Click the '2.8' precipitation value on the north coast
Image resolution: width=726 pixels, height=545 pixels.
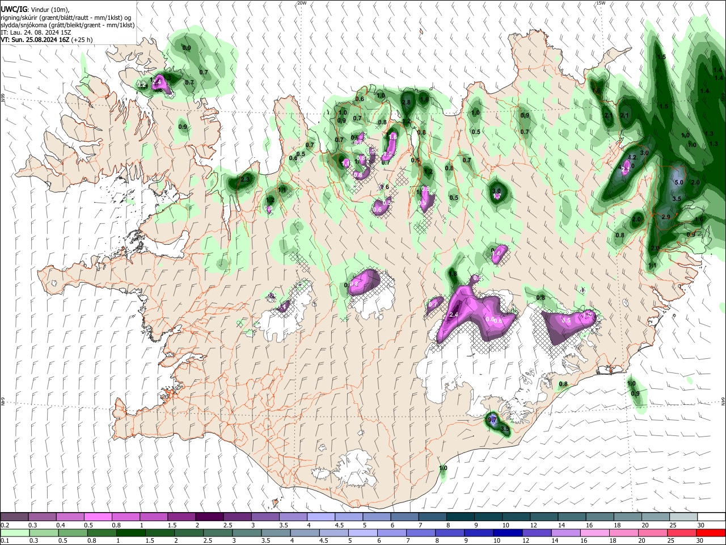(x=406, y=102)
